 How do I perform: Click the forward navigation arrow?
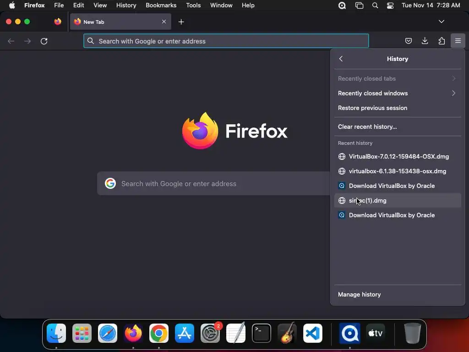pos(27,41)
